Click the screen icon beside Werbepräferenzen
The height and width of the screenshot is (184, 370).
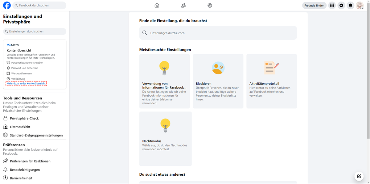tap(8, 73)
